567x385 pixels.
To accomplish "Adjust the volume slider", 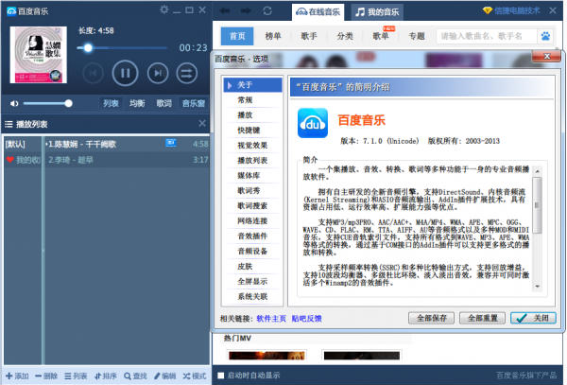I will (47, 104).
